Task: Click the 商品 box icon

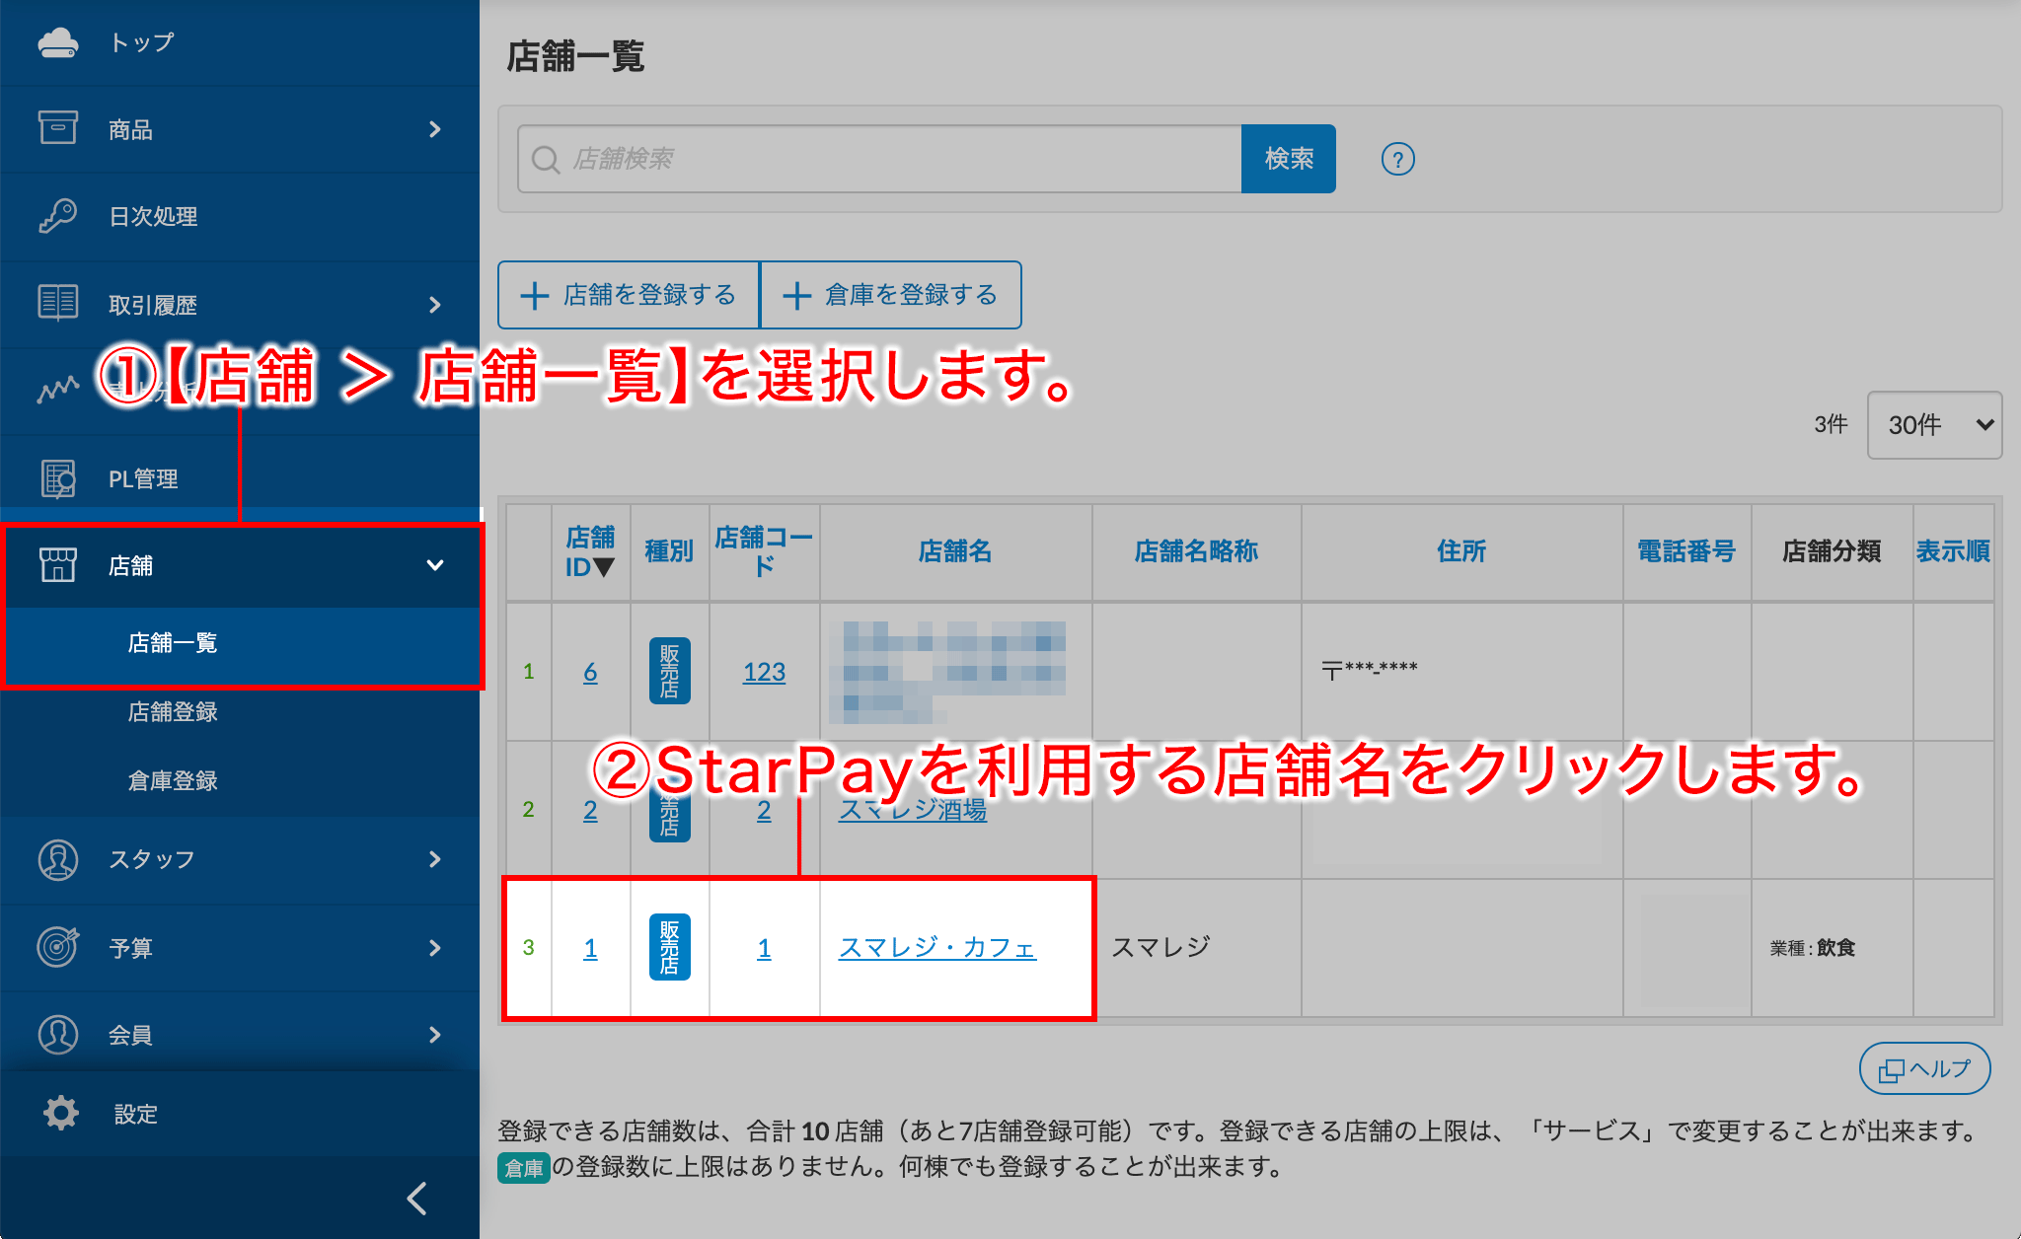Action: tap(58, 128)
